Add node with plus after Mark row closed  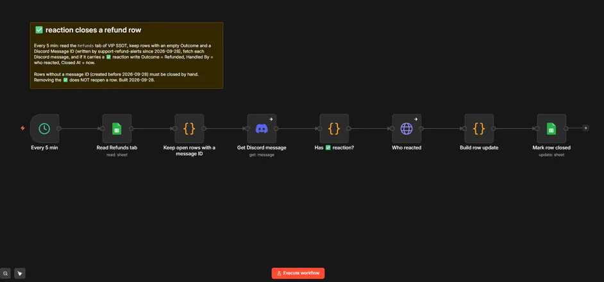click(x=585, y=128)
